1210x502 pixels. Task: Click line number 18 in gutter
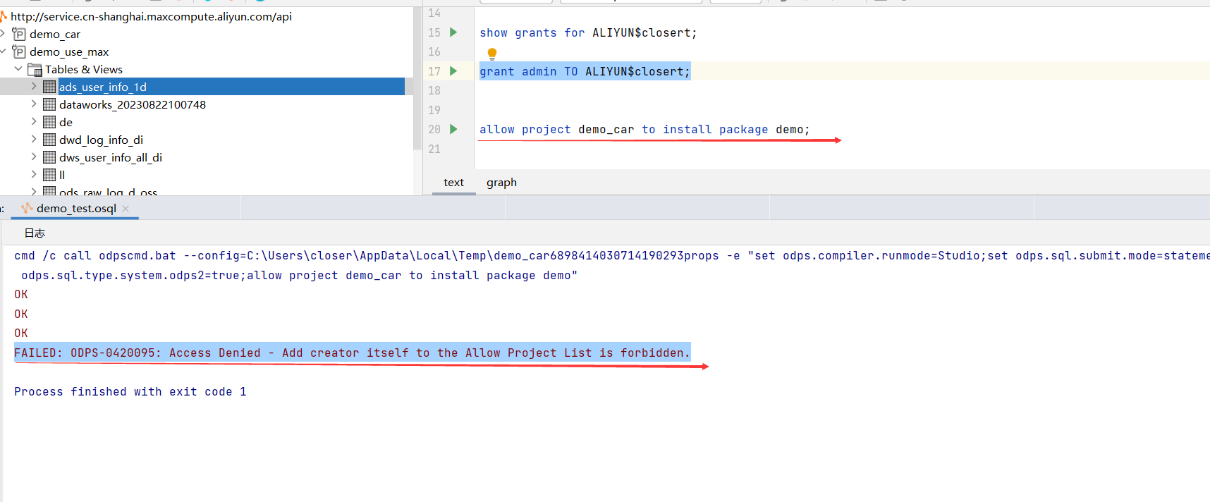pos(434,90)
